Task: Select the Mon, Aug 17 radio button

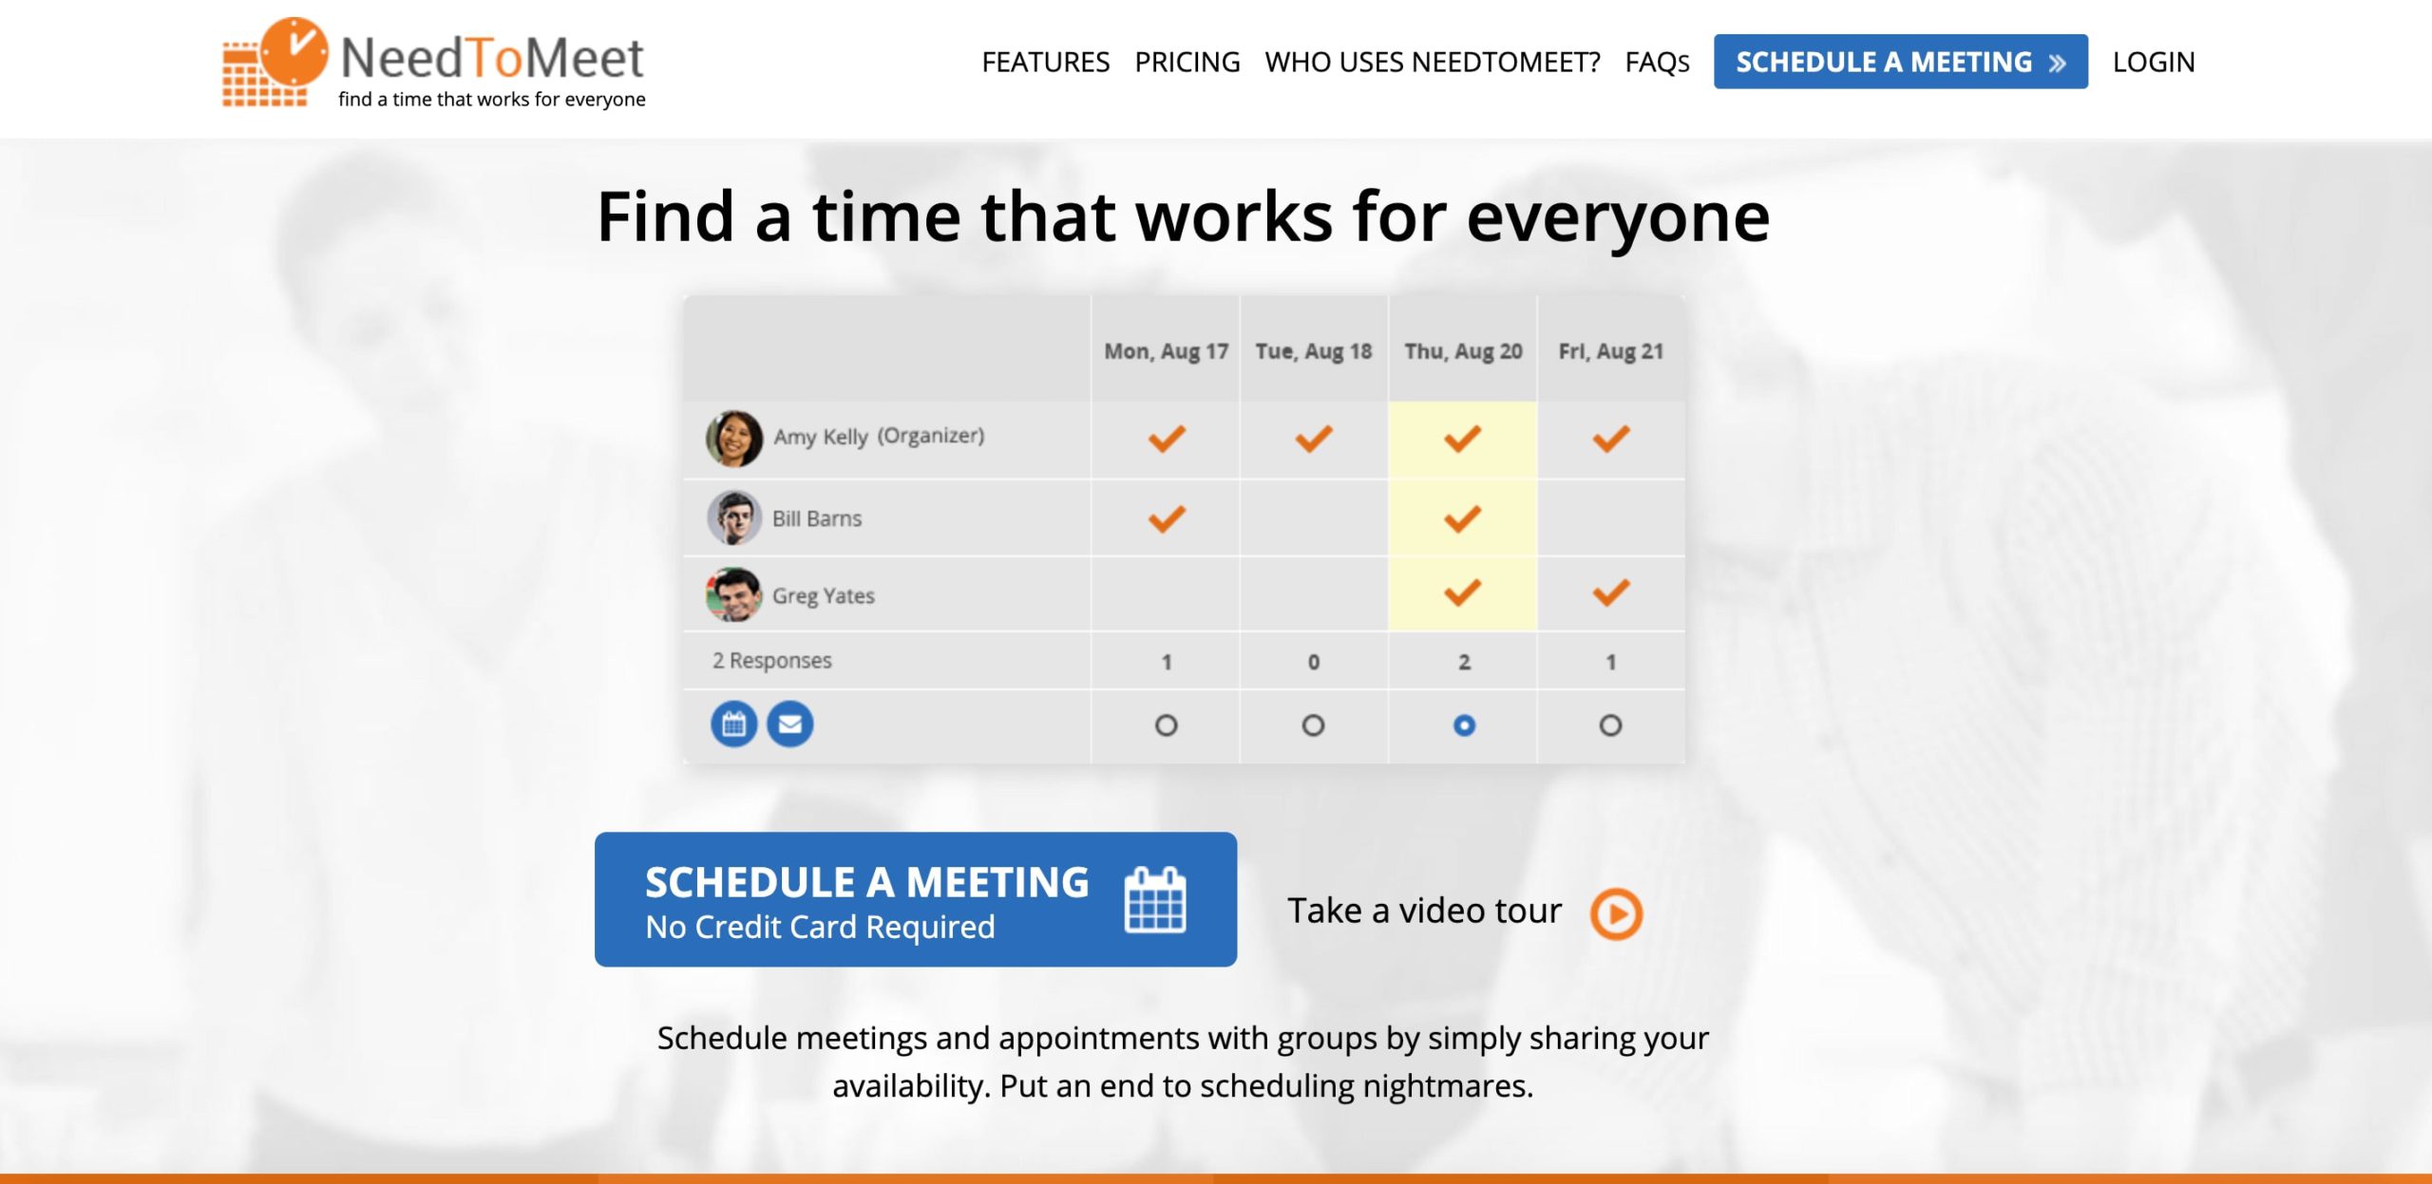Action: 1166,725
